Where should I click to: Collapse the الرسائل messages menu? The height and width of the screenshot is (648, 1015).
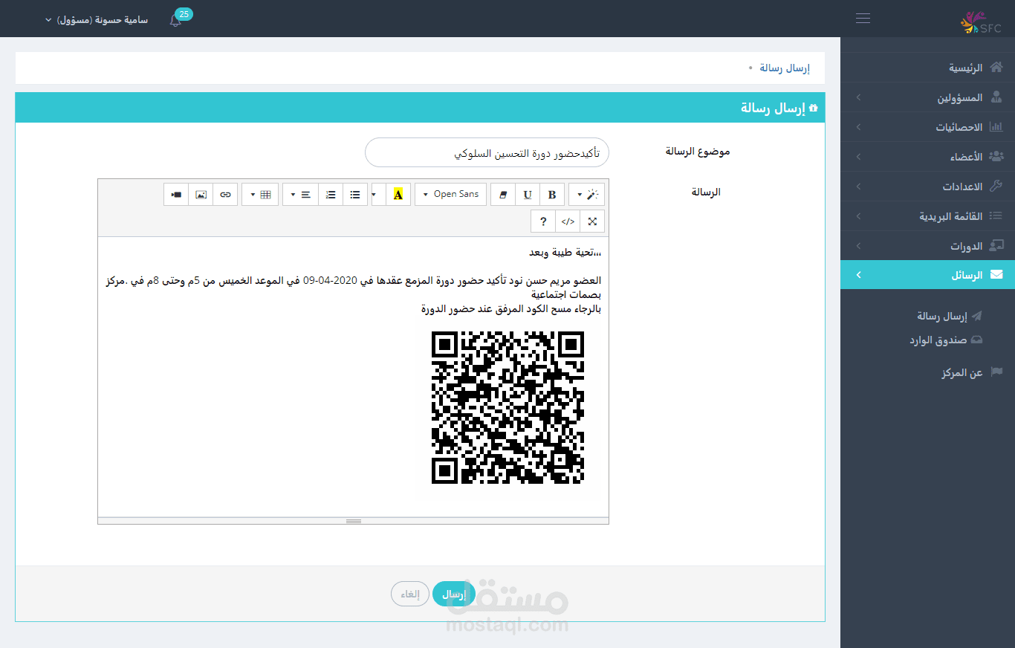click(927, 275)
